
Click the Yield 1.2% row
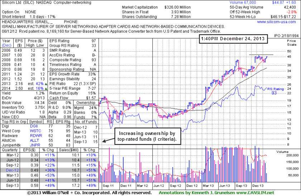pos(23,93)
